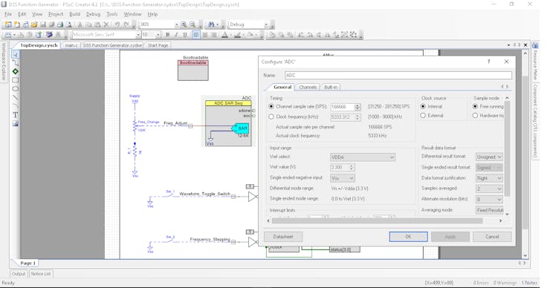Open the Data format justification dropdown

[x=489, y=178]
